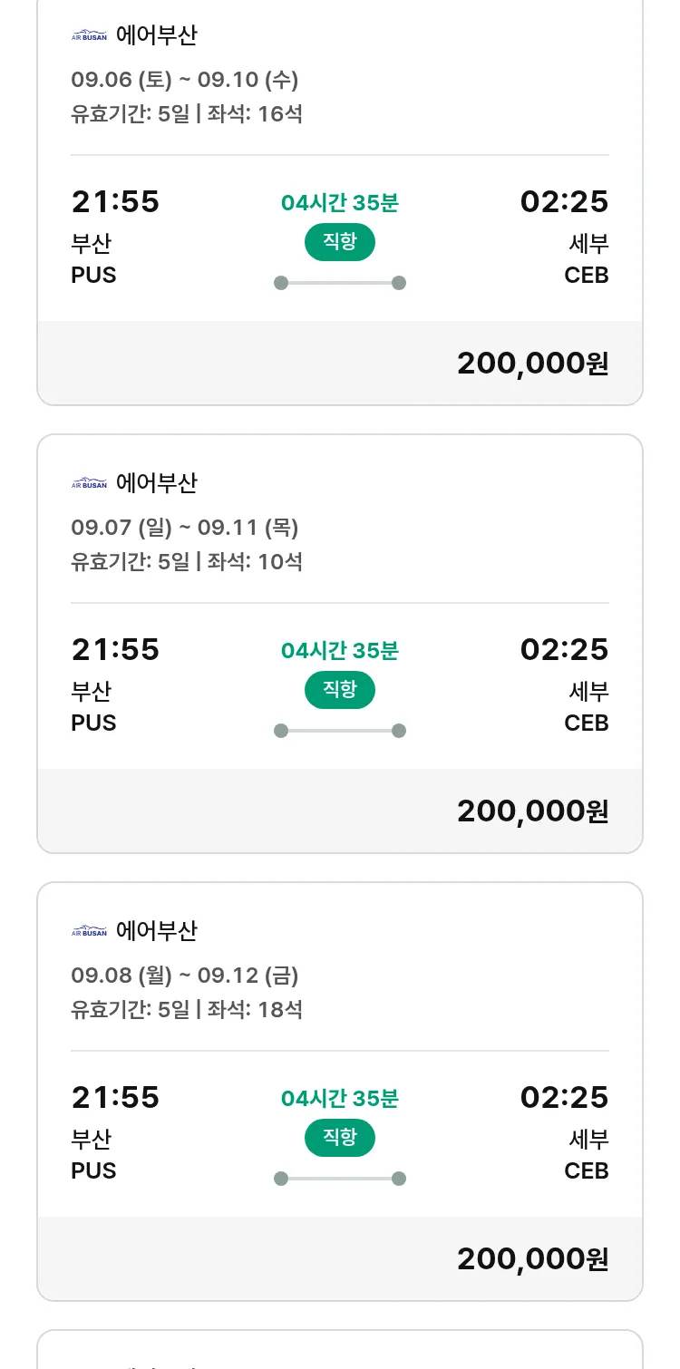Click Air Busan logo on 09.06 flight card
This screenshot has height=1369, width=680.
pyautogui.click(x=89, y=36)
